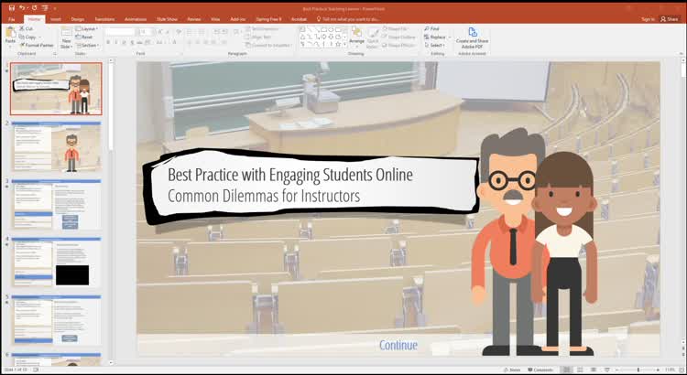
Task: Expand the Layout dropdown
Action: tap(89, 29)
